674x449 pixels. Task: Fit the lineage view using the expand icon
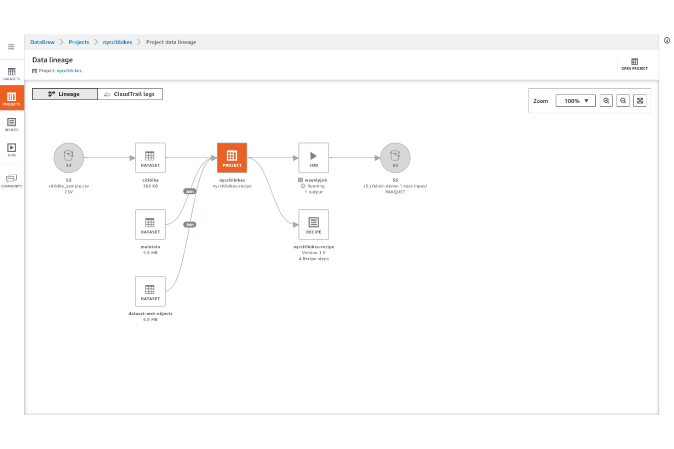pyautogui.click(x=640, y=100)
